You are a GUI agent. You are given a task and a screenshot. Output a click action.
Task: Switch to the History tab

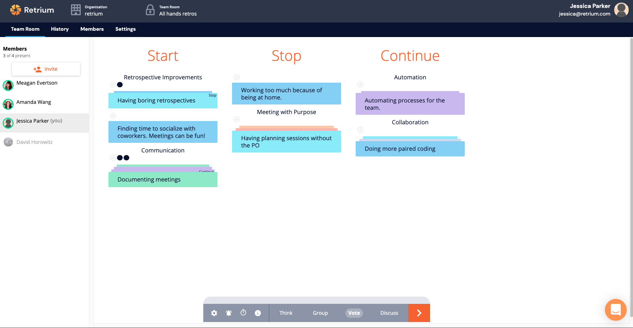(x=60, y=29)
